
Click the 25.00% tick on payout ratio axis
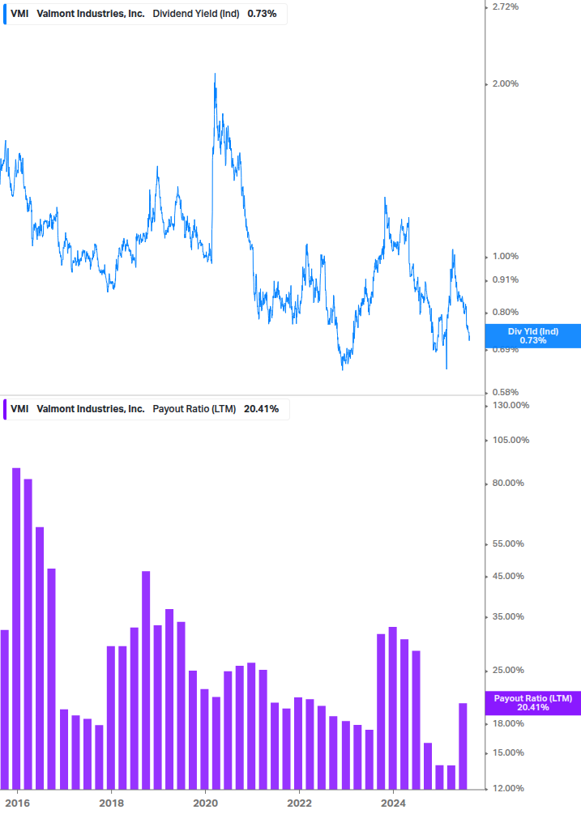(x=508, y=670)
